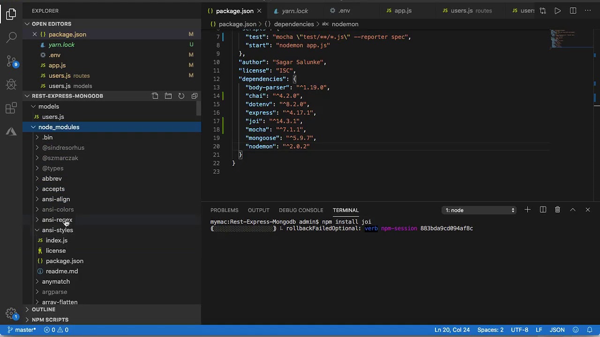
Task: Switch to the PROBLEMS panel tab
Action: pyautogui.click(x=224, y=210)
